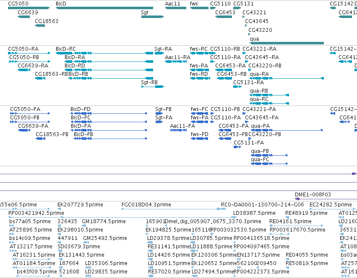Click the CG6453 gene bar
Viewport: 357px width, 278px height.
(224, 17)
